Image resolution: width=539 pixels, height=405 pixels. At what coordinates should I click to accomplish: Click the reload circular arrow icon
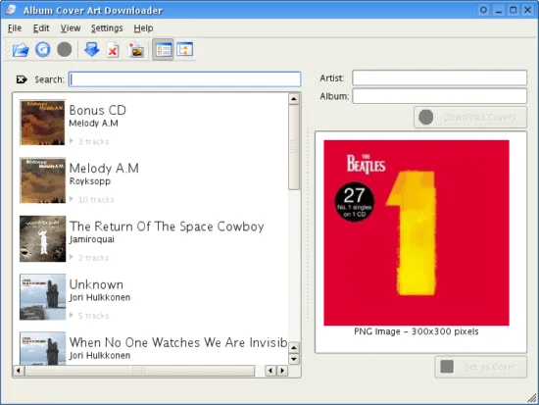click(42, 50)
